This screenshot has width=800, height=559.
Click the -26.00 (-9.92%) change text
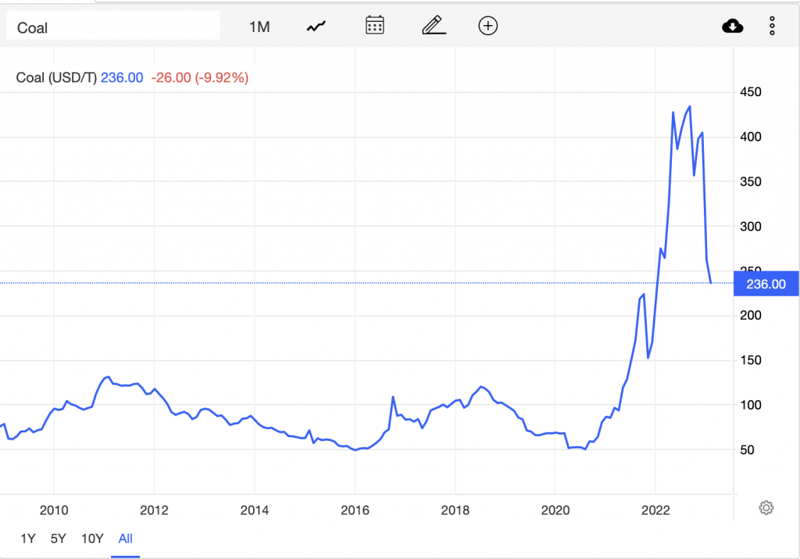199,77
